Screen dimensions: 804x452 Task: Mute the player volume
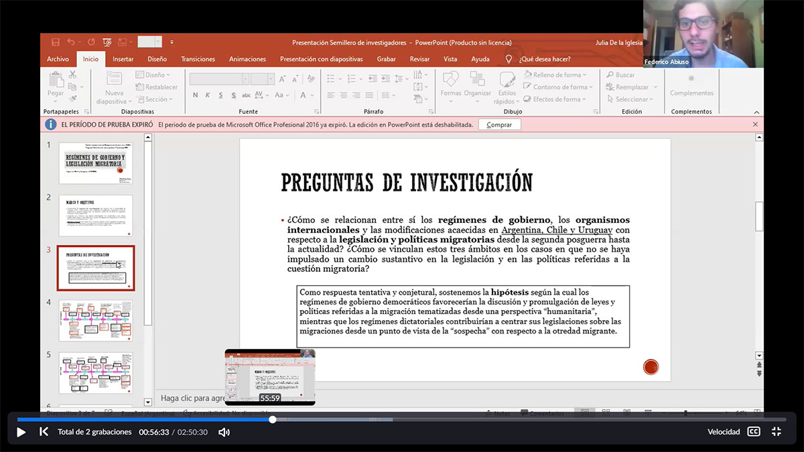(224, 432)
